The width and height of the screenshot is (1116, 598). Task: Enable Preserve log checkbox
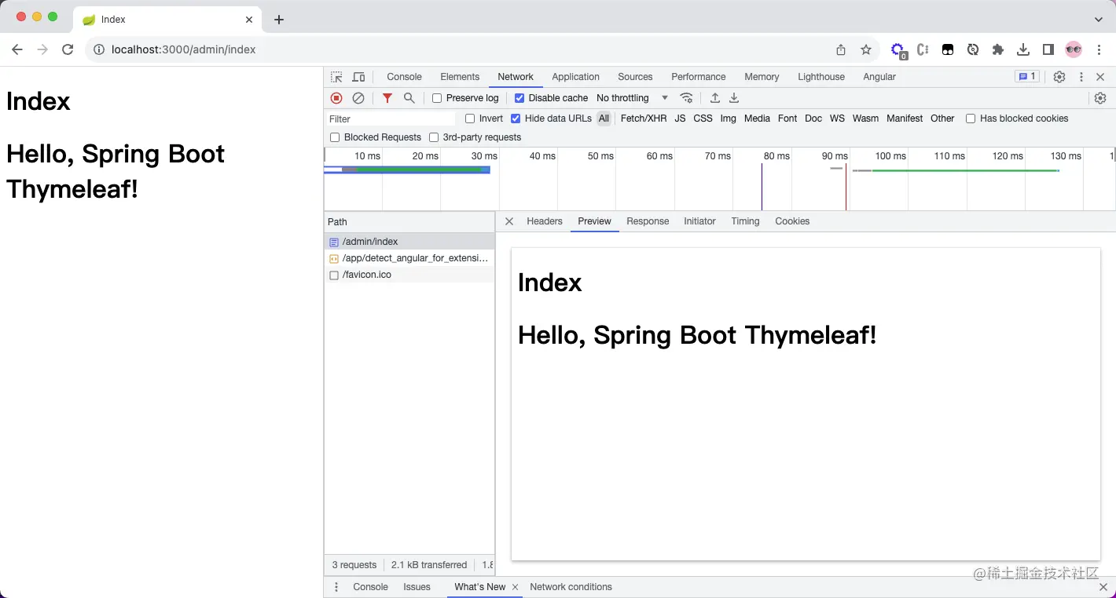[x=437, y=98]
